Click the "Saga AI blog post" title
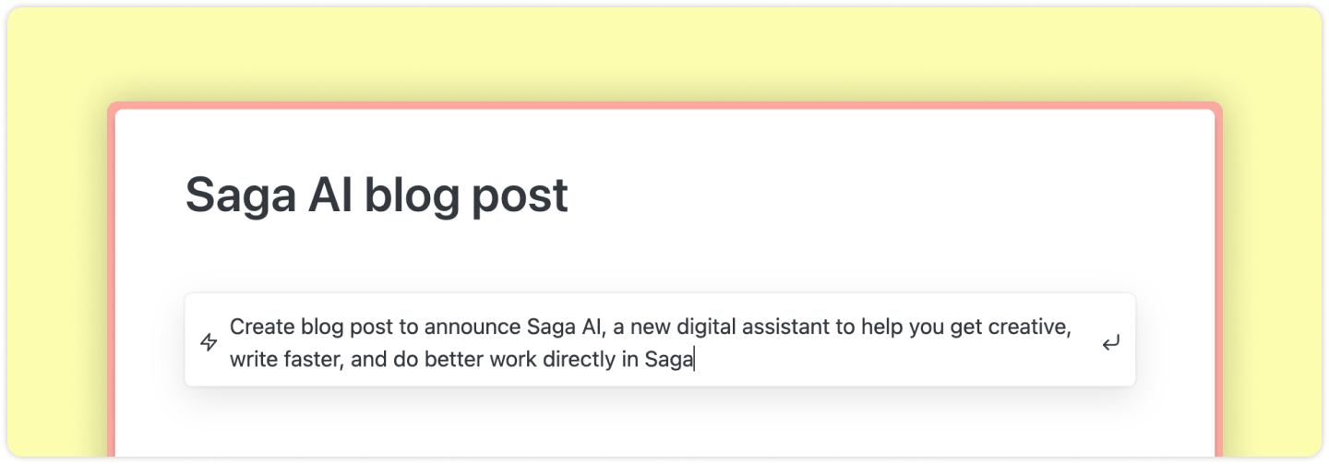The height and width of the screenshot is (464, 1329). pos(377,196)
